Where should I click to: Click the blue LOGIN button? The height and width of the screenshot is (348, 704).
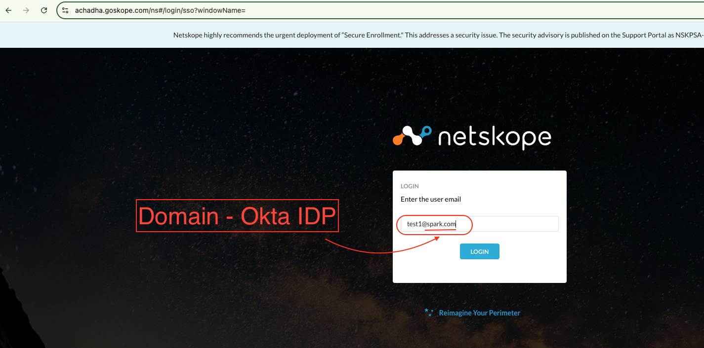coord(479,251)
